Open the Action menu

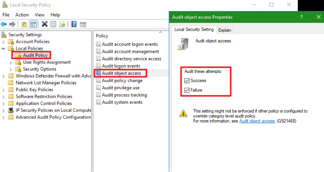point(22,15)
